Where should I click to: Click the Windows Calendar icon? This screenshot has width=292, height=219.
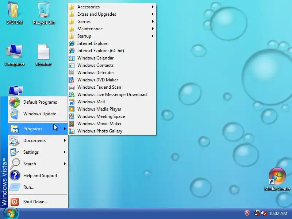pos(72,58)
